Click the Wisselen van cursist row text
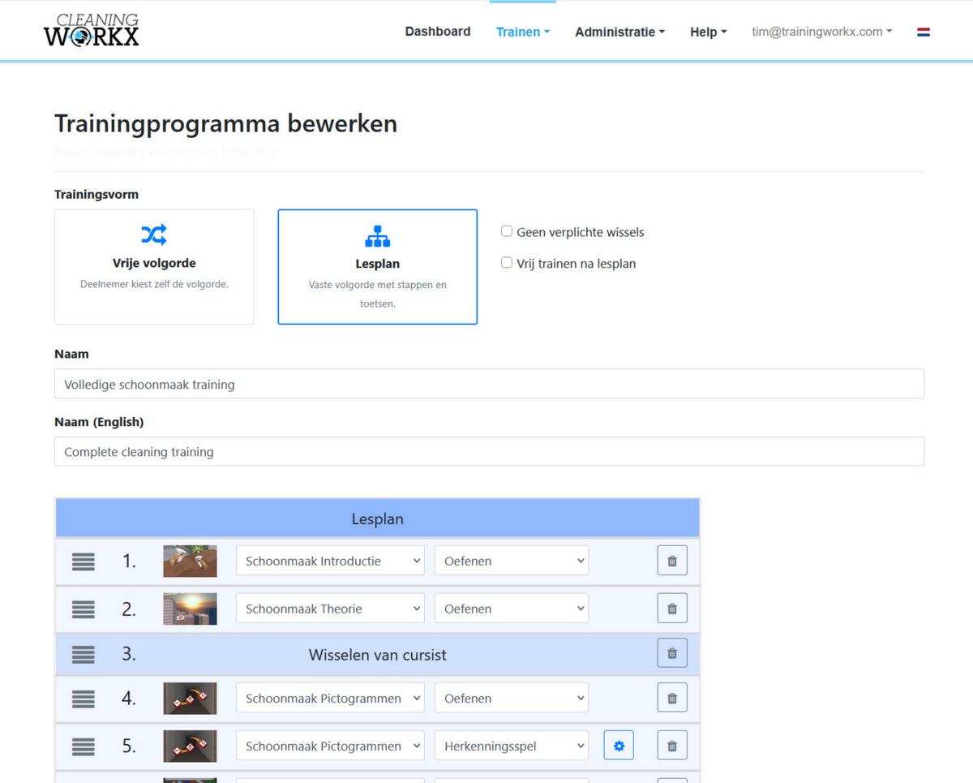This screenshot has width=973, height=783. [377, 655]
